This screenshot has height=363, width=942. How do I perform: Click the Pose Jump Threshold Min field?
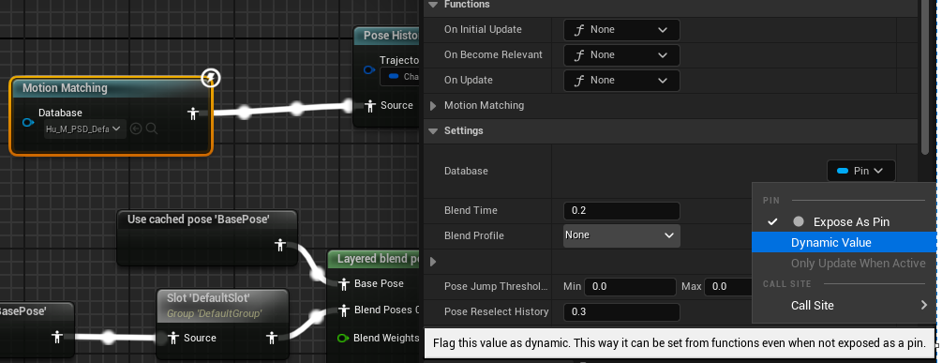630,287
